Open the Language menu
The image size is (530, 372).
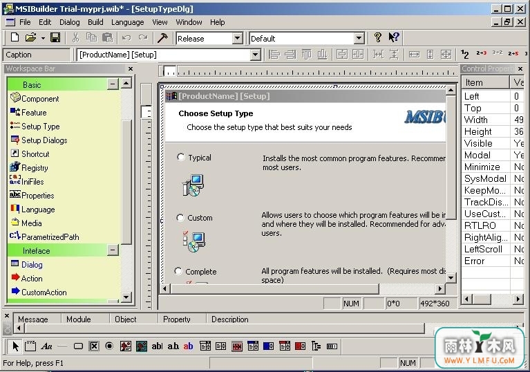(127, 22)
